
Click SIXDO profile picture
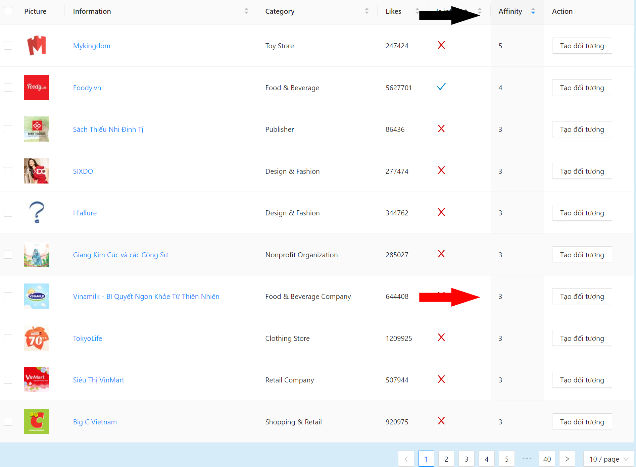(37, 171)
